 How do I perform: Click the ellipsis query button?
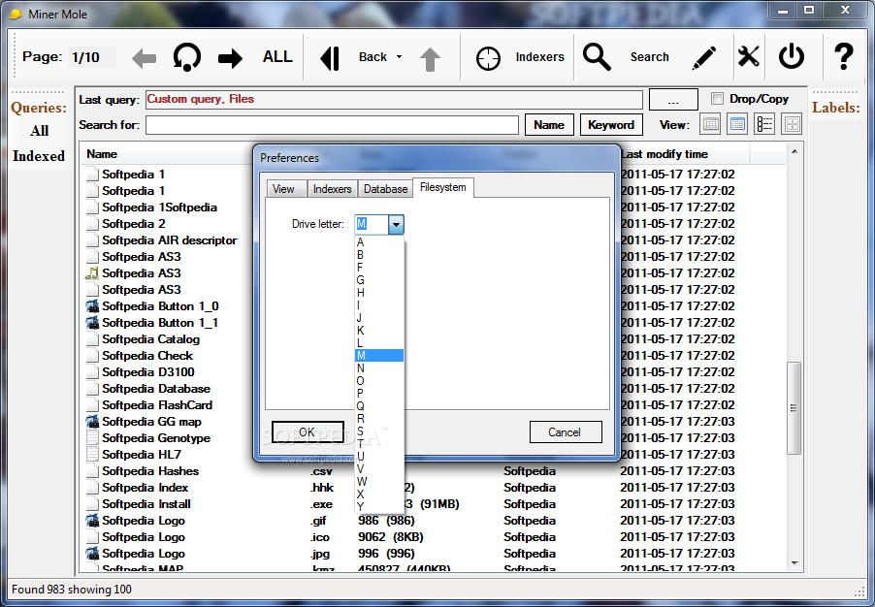(673, 100)
